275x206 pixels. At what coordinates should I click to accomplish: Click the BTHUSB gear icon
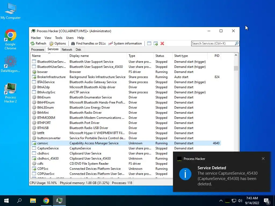click(x=34, y=128)
